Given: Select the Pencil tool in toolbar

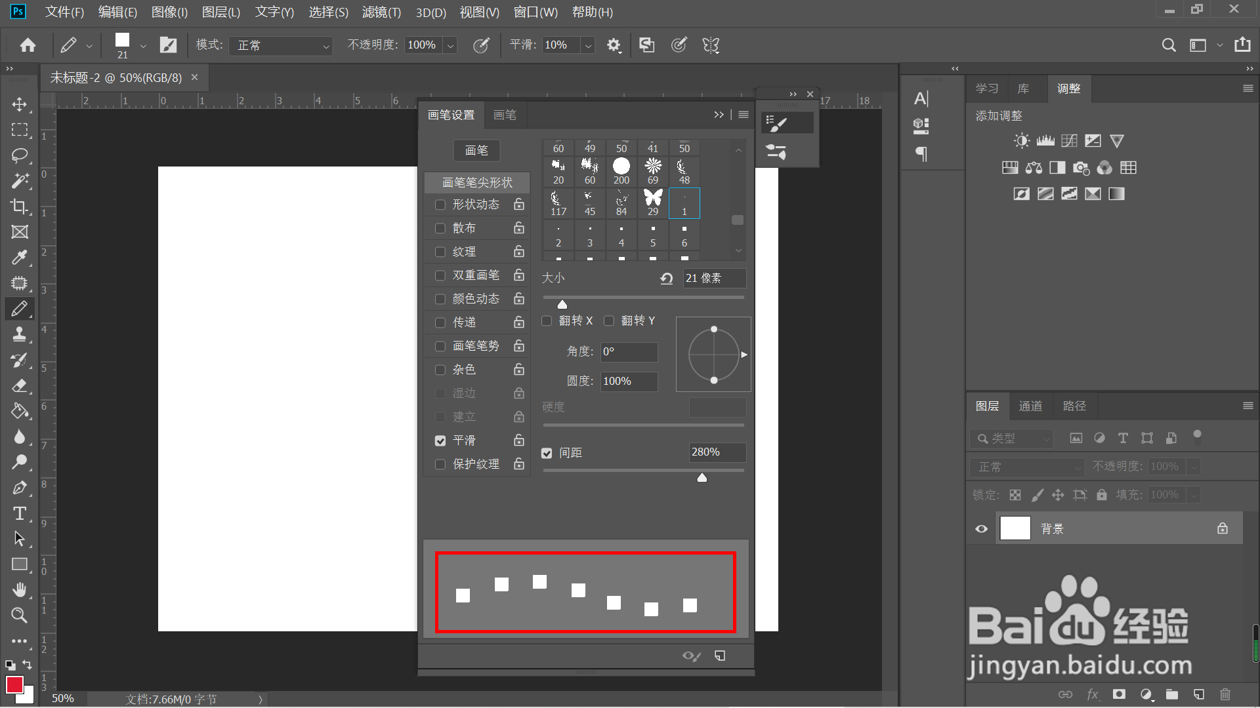Looking at the screenshot, I should [20, 308].
